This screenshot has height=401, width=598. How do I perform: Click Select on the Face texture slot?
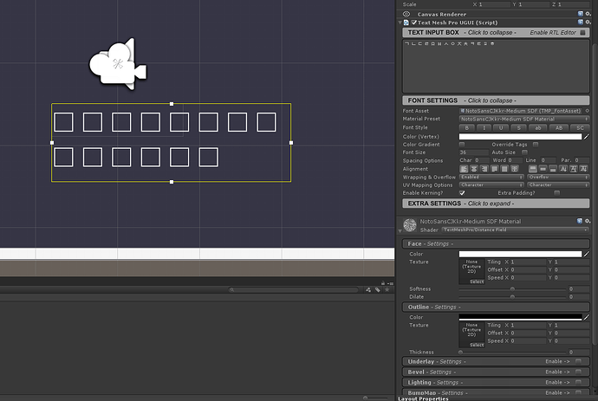point(476,281)
